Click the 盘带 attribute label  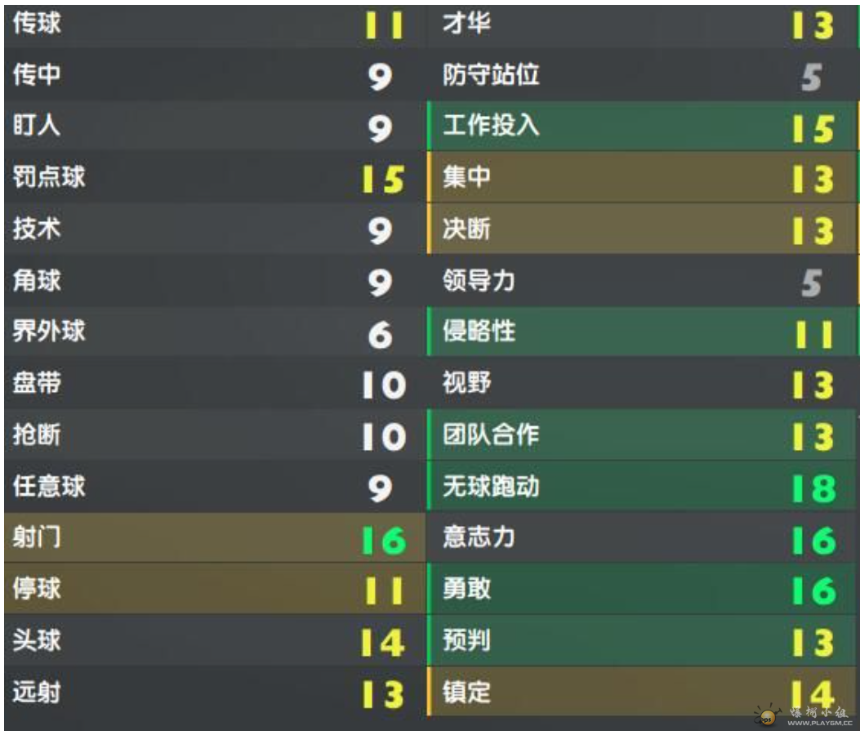pos(37,383)
